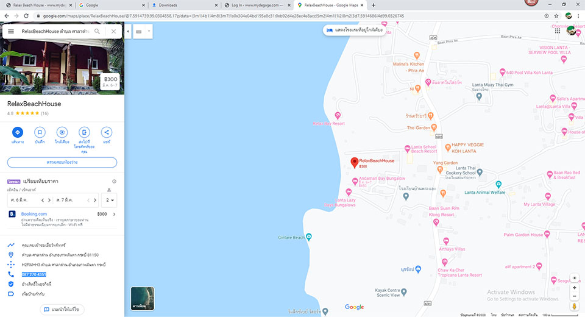Click the blue Directions icon
The width and height of the screenshot is (585, 317).
point(18,132)
